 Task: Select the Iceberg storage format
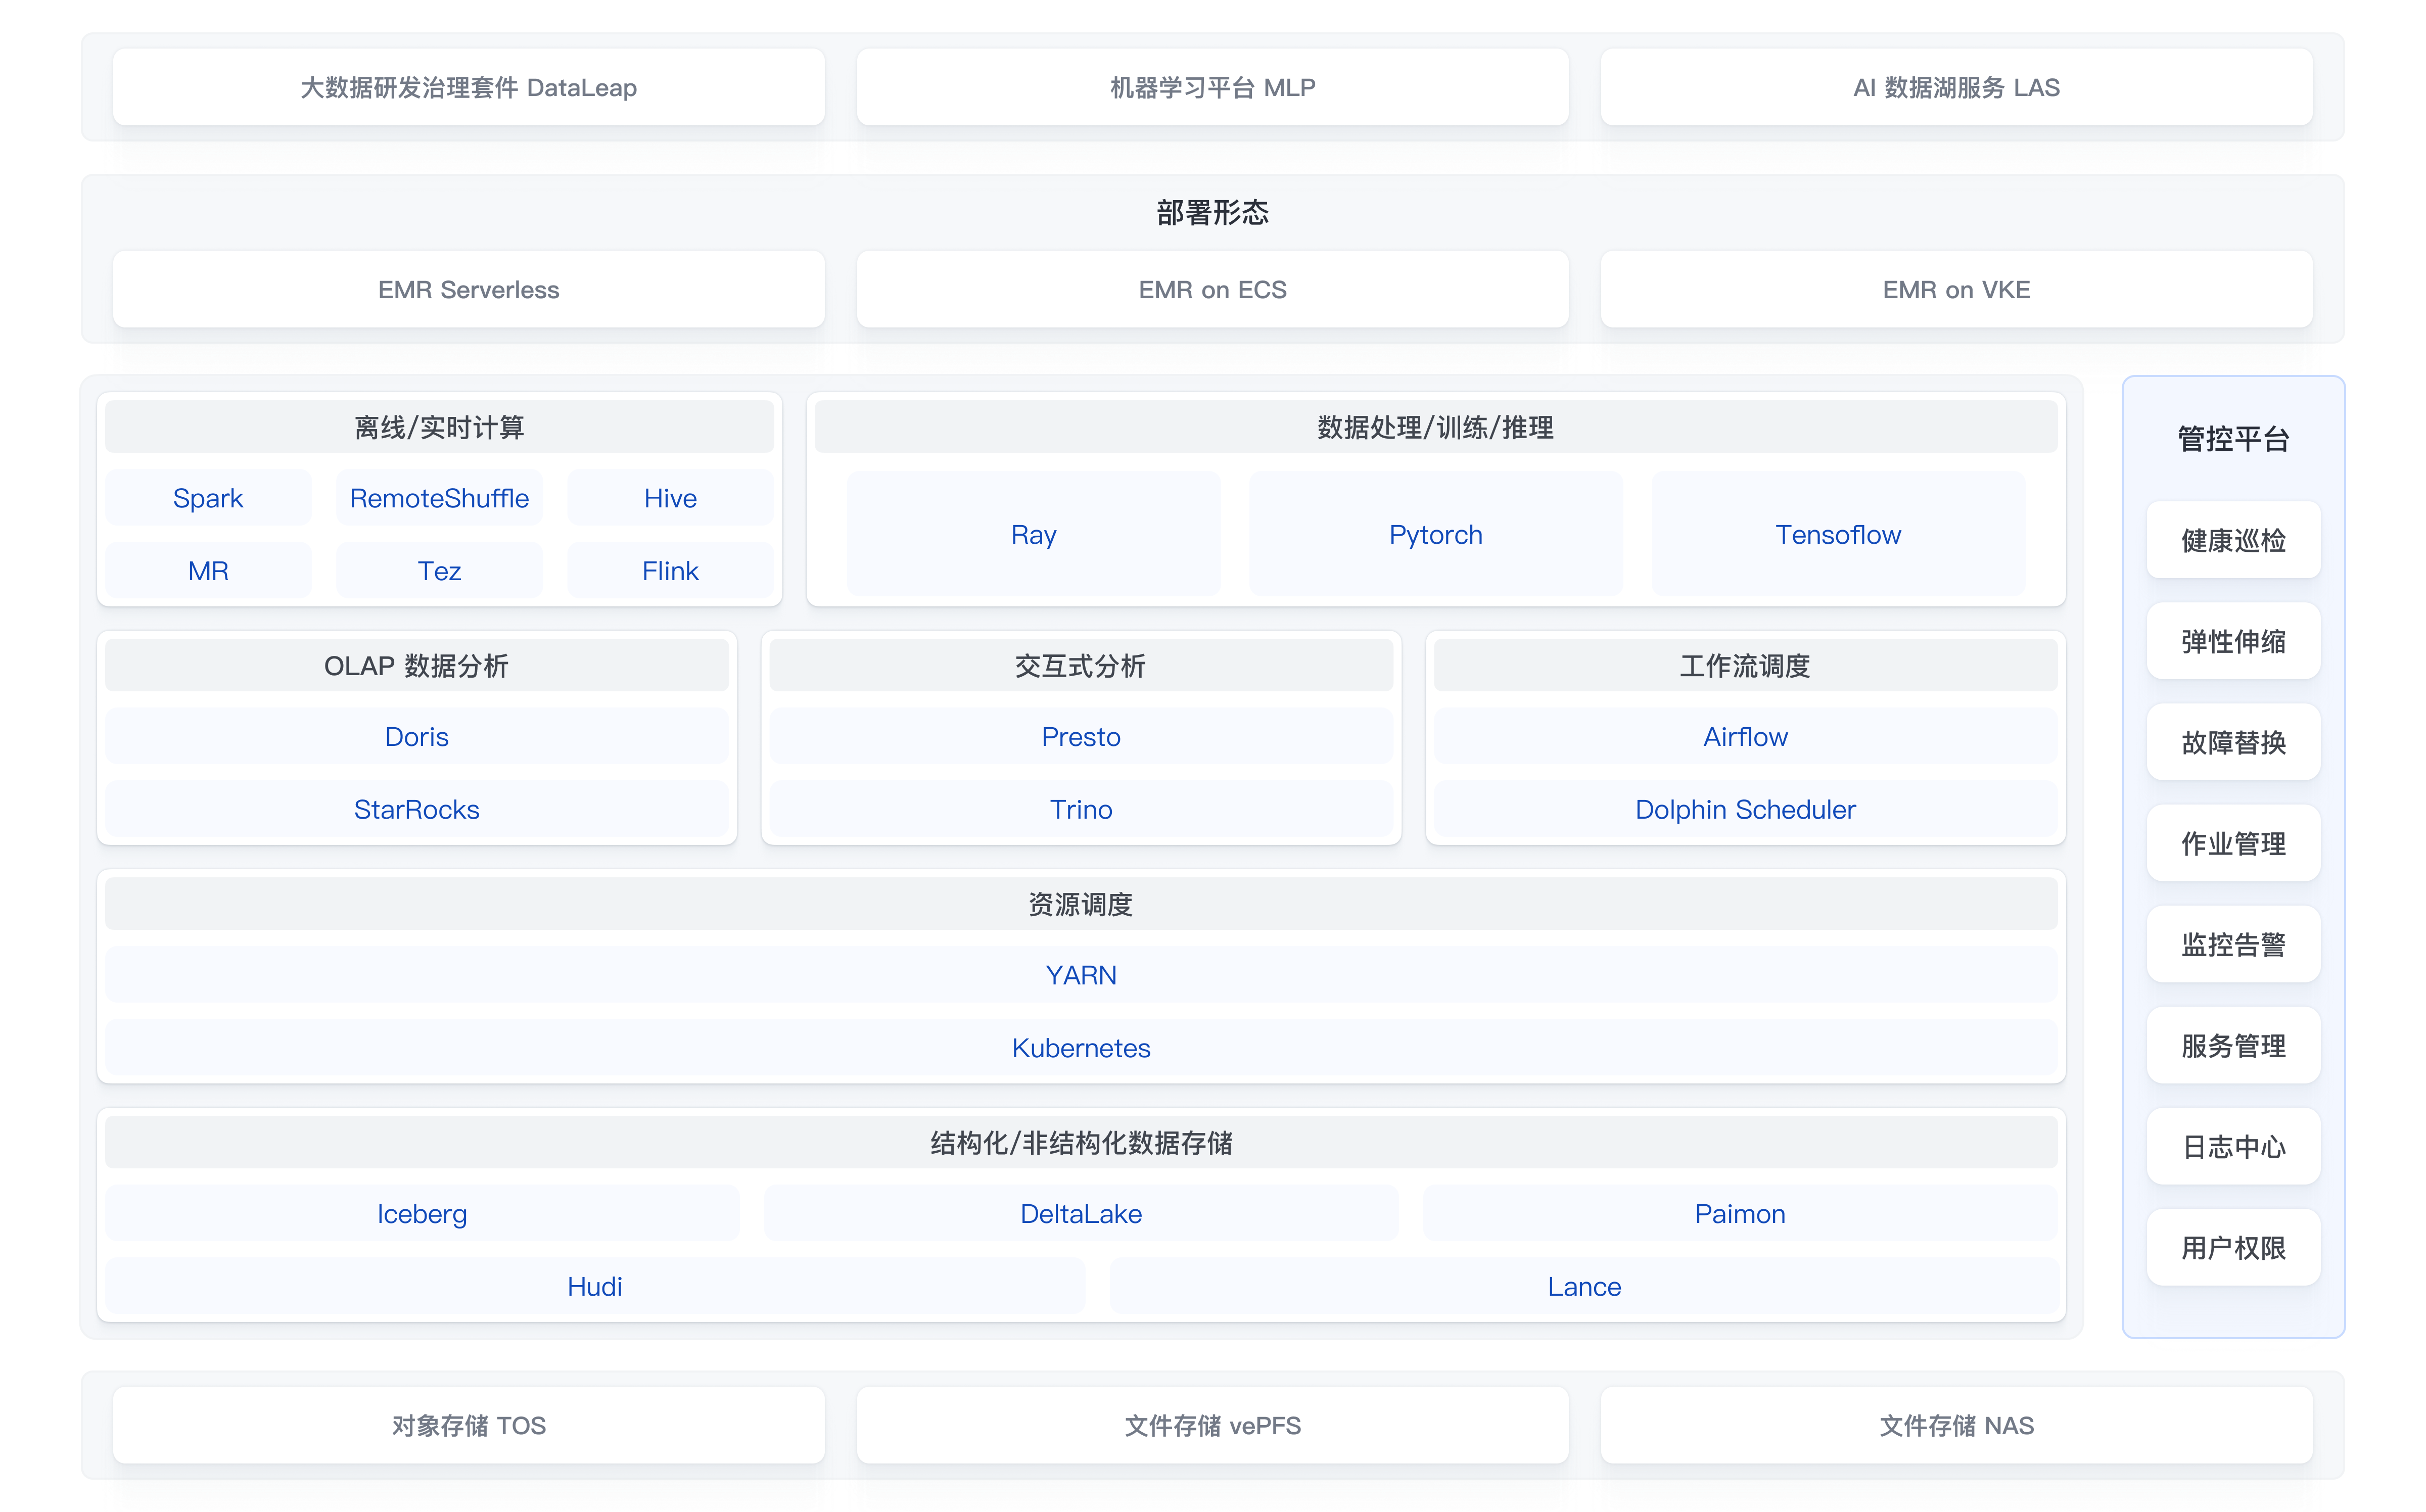422,1214
